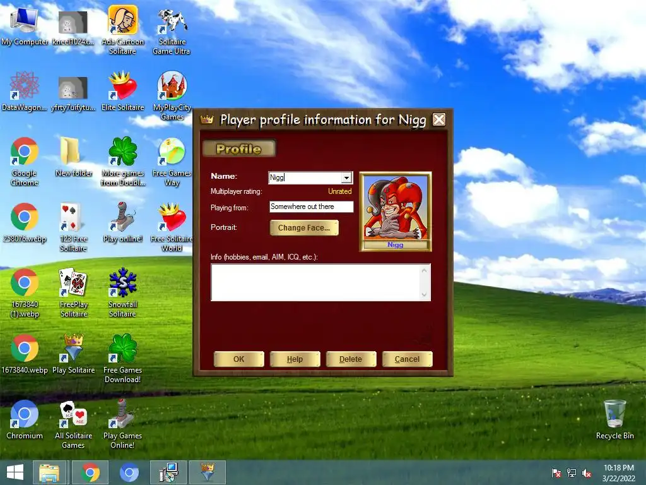
Task: Switch to Chromium in the taskbar
Action: pyautogui.click(x=129, y=472)
